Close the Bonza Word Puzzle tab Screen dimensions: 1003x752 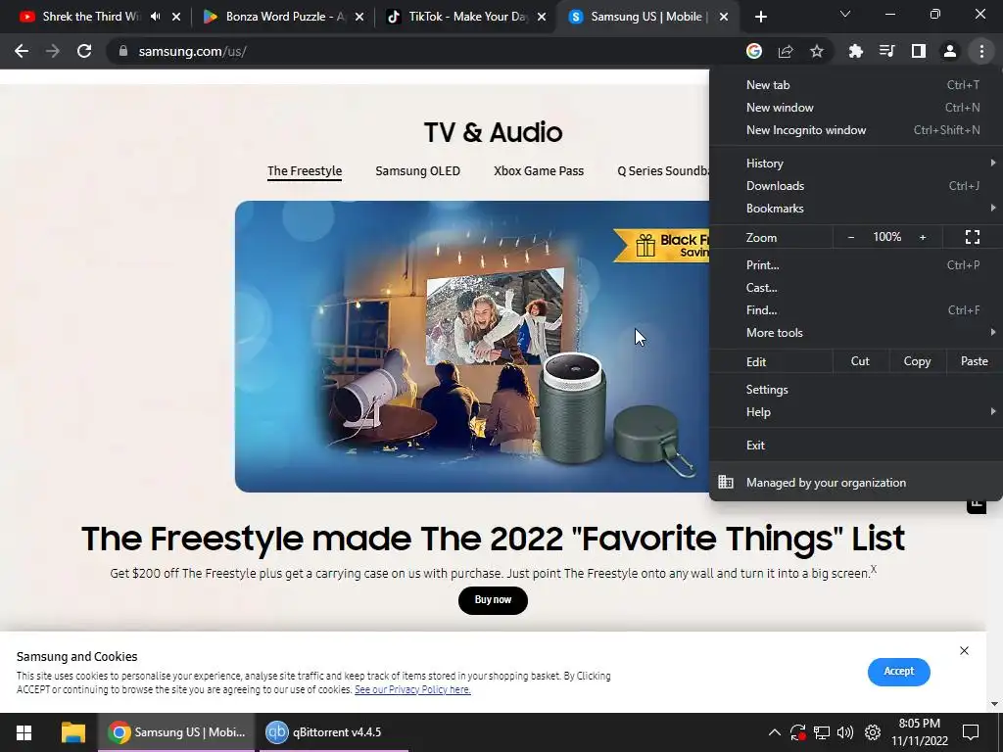tap(359, 17)
